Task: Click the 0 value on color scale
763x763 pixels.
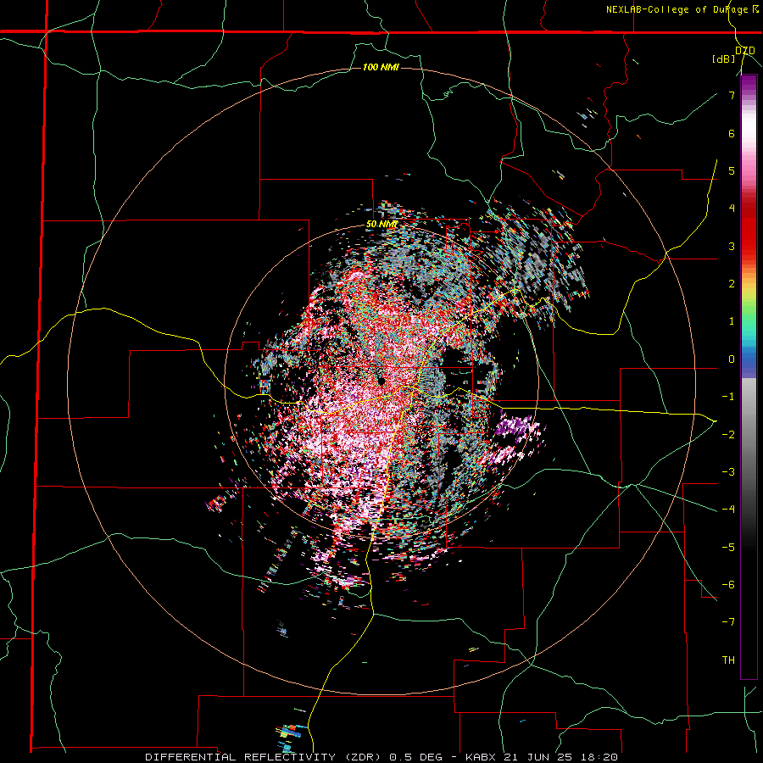Action: coord(732,359)
